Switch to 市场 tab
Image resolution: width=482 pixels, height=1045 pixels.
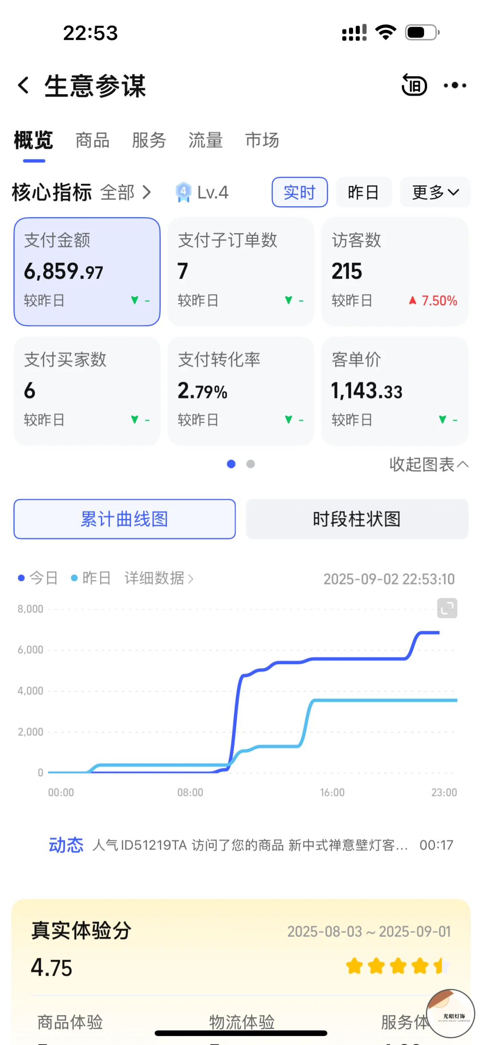click(x=262, y=140)
